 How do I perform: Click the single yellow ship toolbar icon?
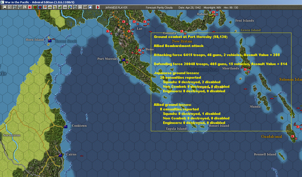(50, 7)
